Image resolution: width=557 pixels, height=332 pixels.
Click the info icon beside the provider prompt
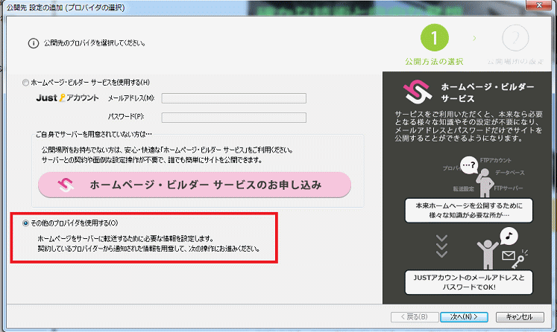(33, 42)
